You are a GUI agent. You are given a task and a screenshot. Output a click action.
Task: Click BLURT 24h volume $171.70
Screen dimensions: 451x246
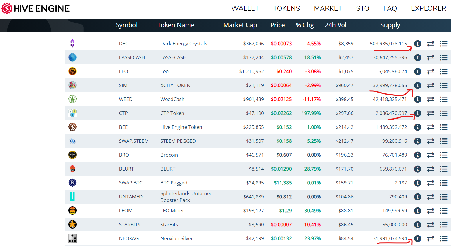point(345,169)
